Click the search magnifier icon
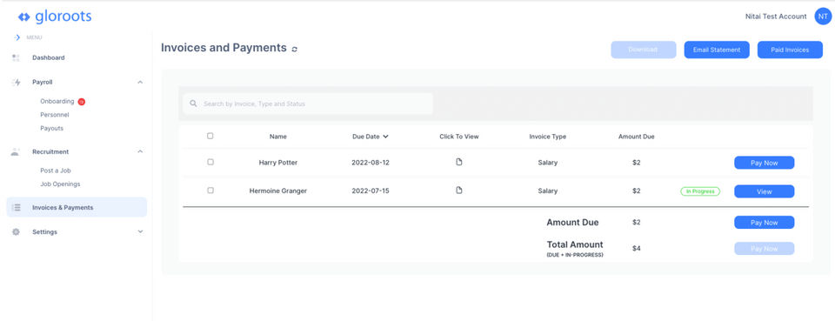The image size is (835, 321). [x=193, y=104]
